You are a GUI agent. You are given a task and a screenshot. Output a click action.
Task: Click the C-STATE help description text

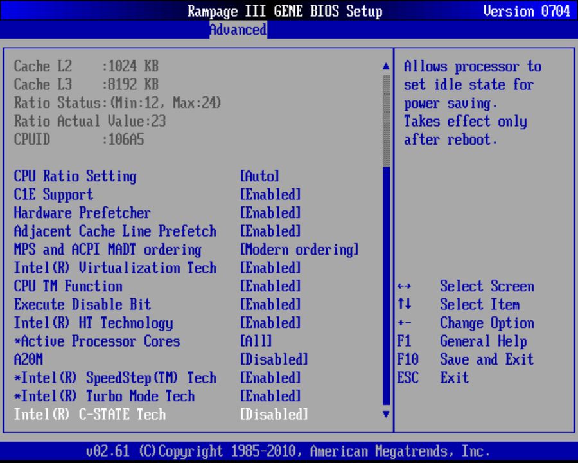(x=473, y=103)
